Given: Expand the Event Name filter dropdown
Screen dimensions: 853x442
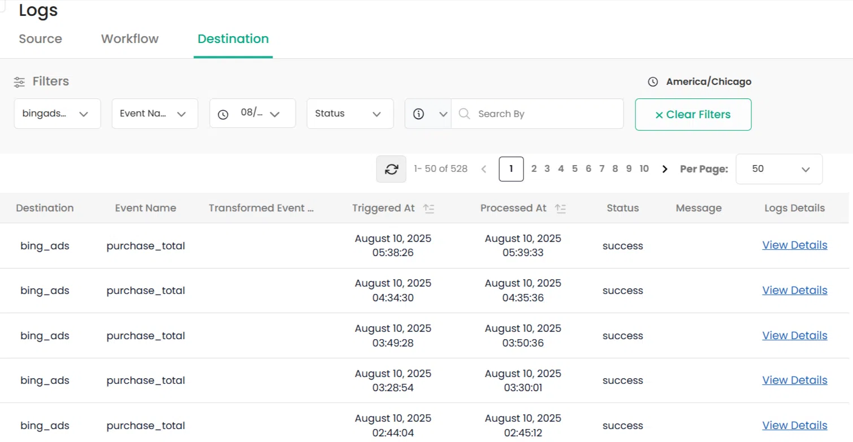Looking at the screenshot, I should click(x=154, y=113).
